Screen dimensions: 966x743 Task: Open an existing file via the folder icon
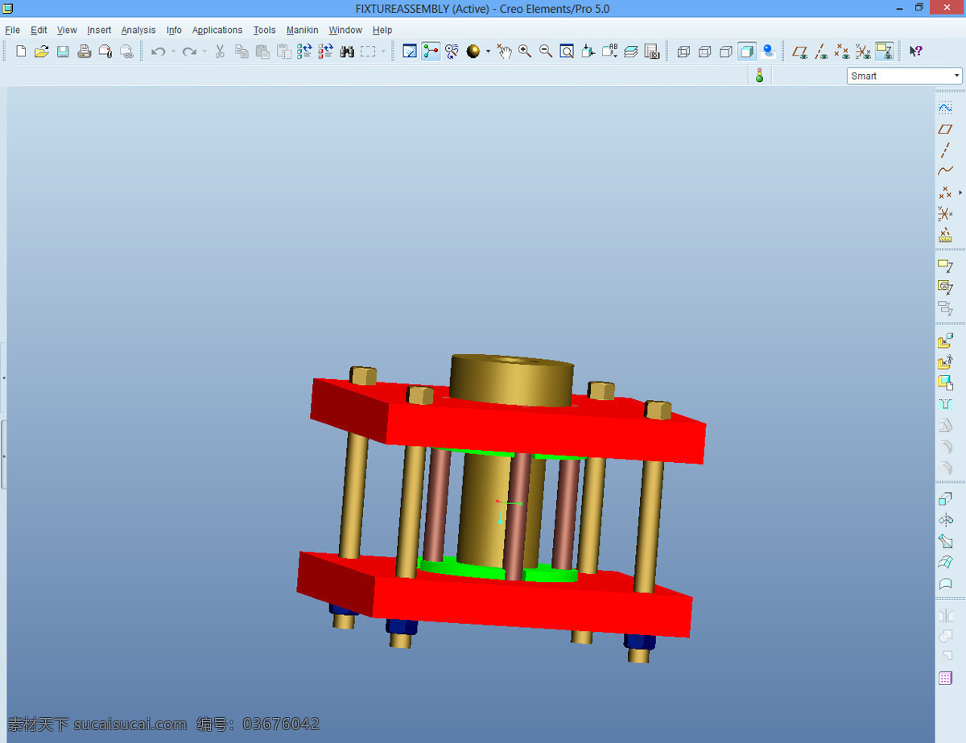click(42, 52)
